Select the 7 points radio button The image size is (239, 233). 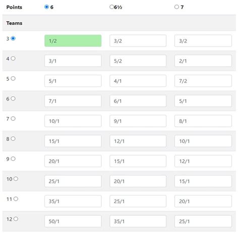[176, 7]
